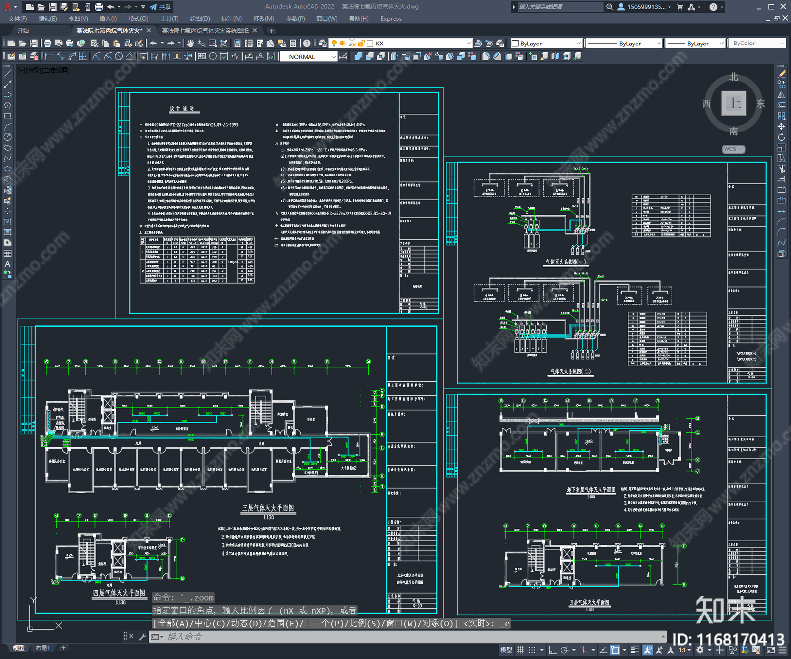
Task: Toggle lineweight display in status bar
Action: point(635,650)
